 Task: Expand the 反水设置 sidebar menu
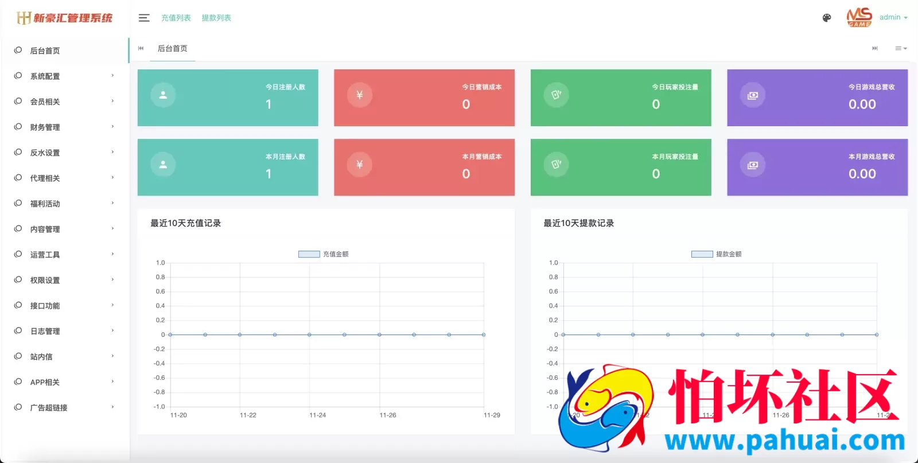click(x=64, y=153)
